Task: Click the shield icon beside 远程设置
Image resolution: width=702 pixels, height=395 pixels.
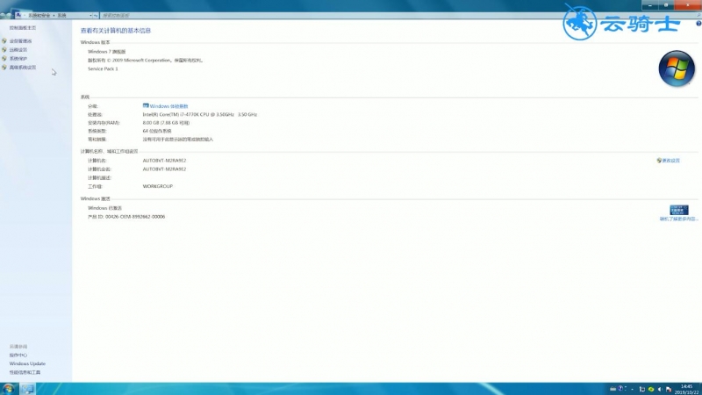Action: (x=4, y=50)
